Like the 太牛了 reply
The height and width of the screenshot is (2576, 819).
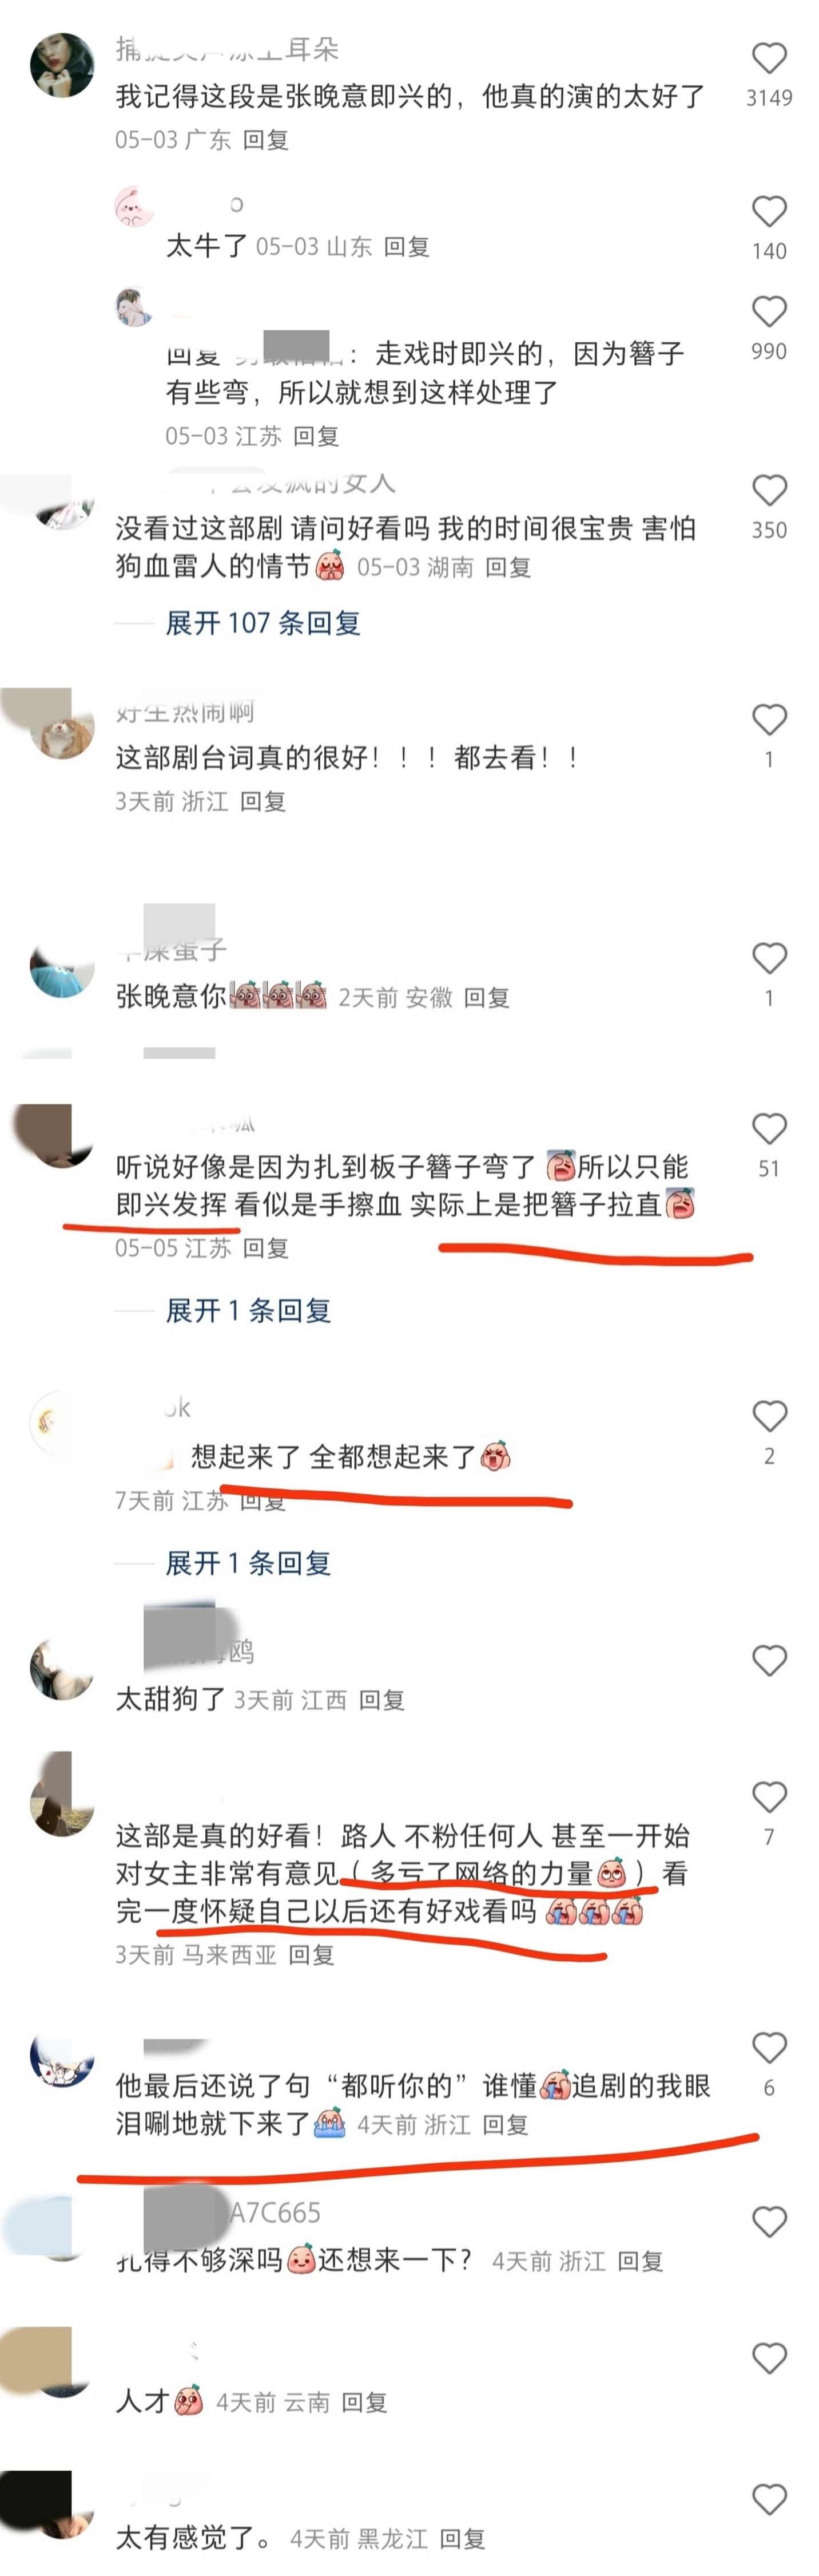768,211
